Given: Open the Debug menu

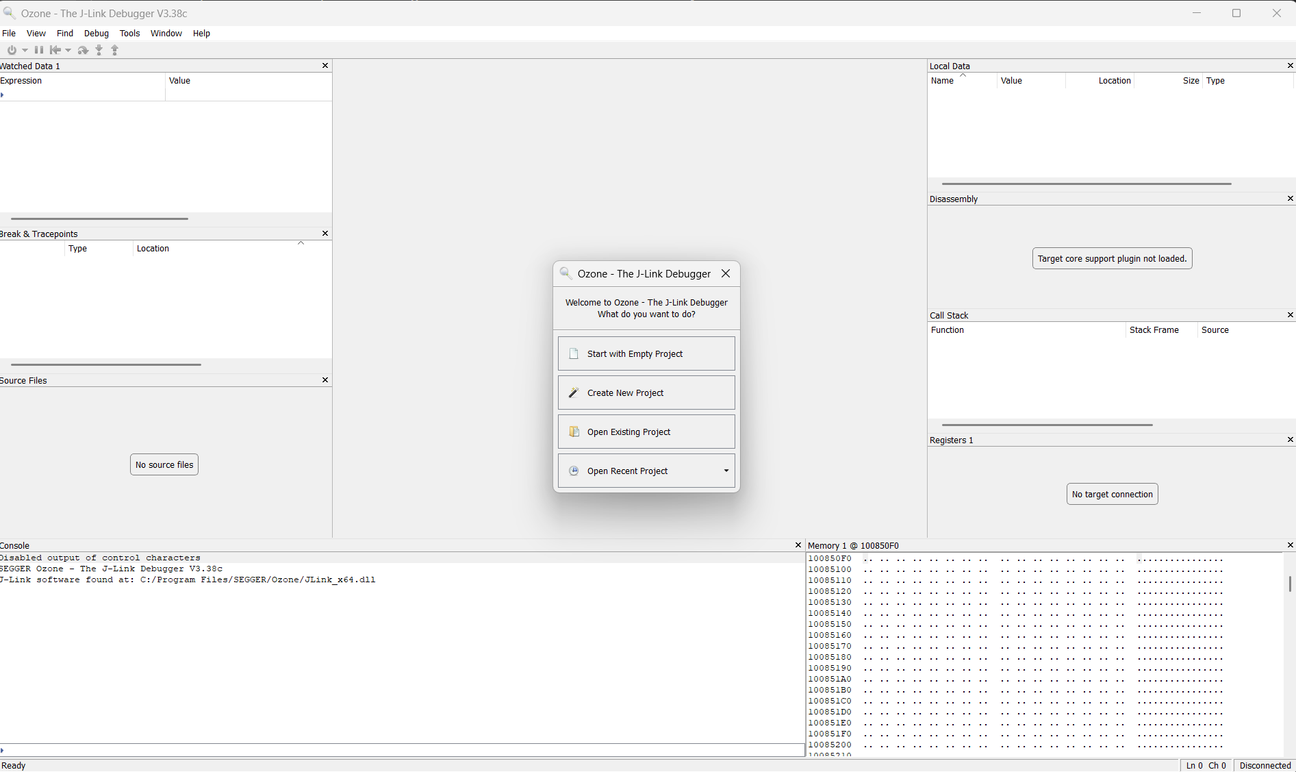Looking at the screenshot, I should click(97, 33).
